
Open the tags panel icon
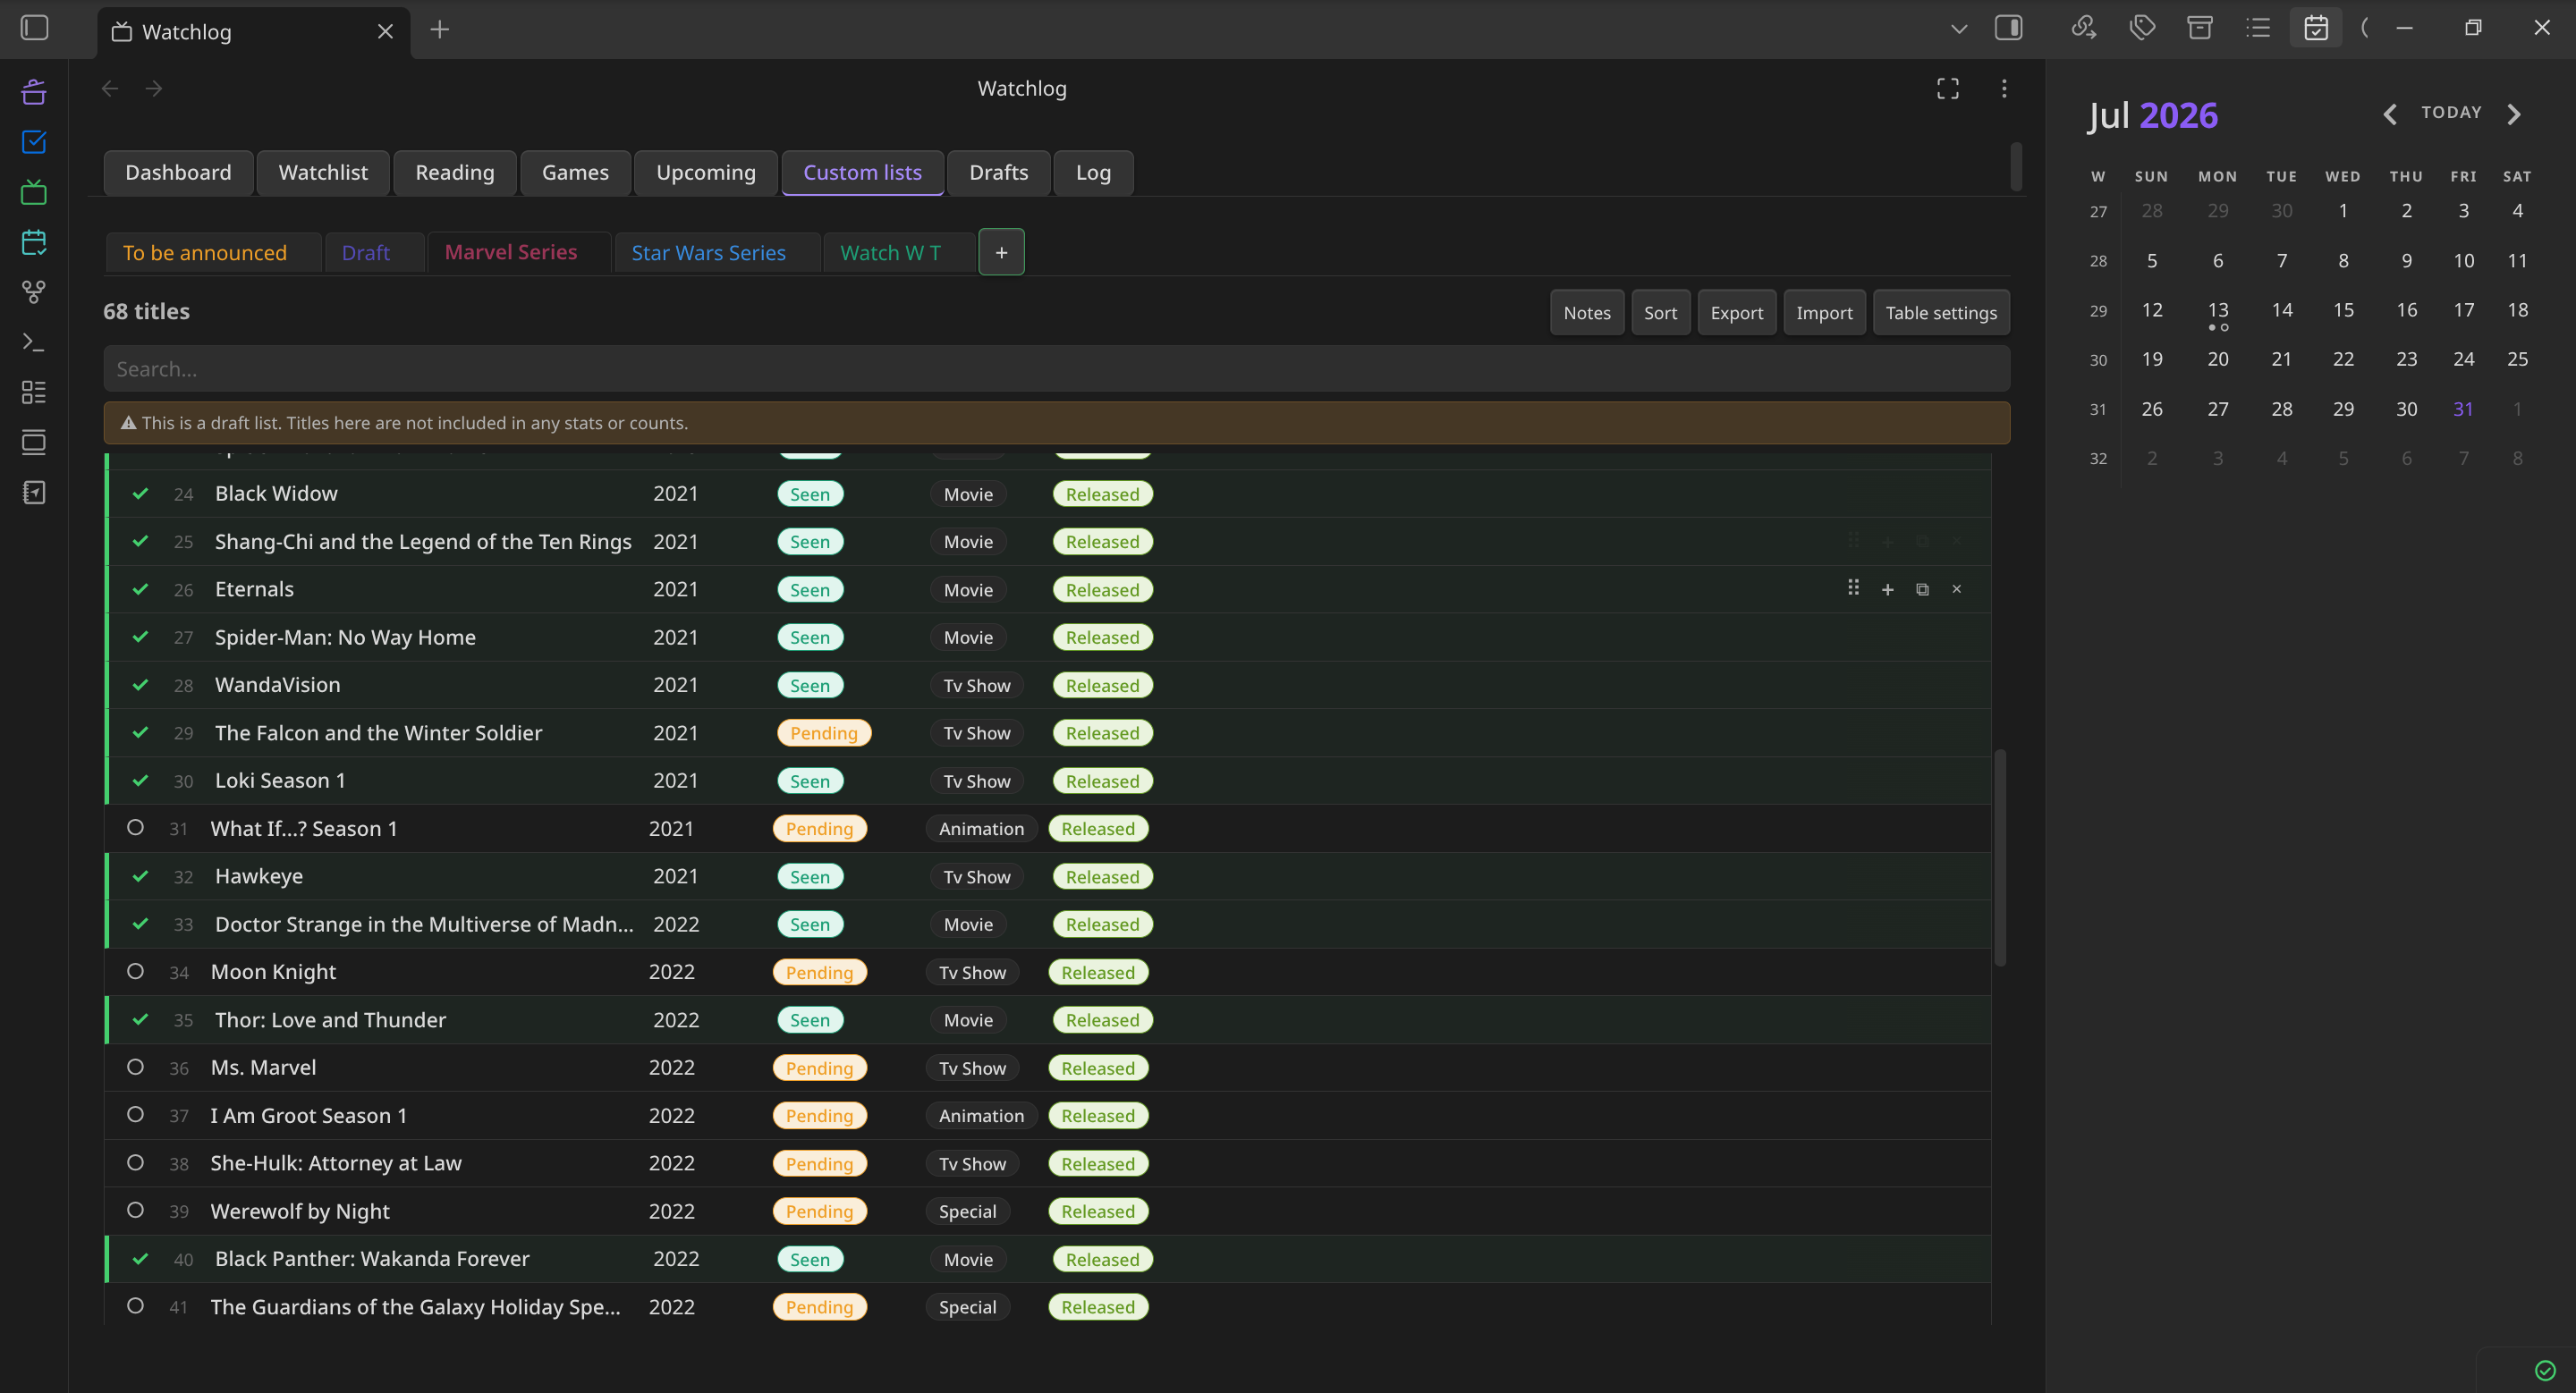(2142, 28)
